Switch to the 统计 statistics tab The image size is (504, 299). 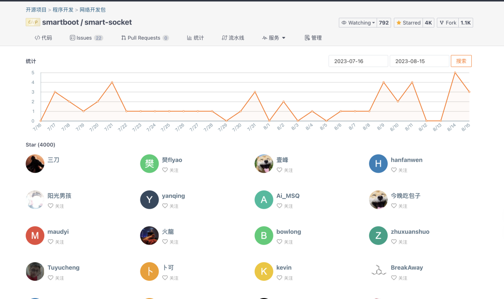click(196, 38)
